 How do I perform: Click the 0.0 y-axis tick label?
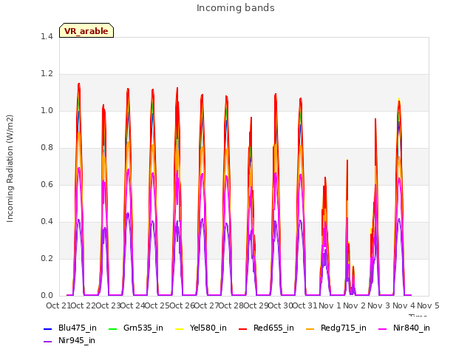click(x=47, y=296)
